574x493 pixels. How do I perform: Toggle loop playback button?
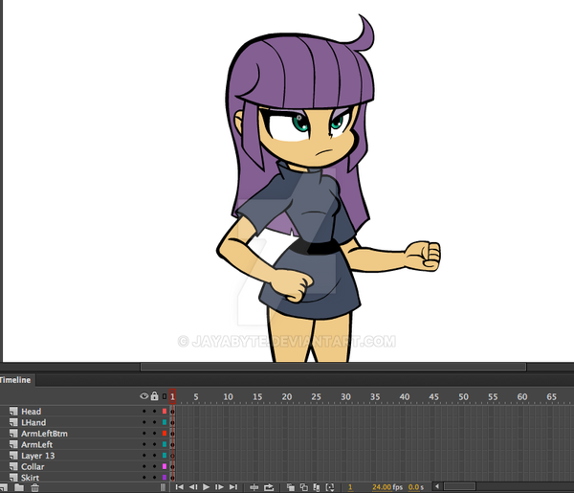coord(269,487)
